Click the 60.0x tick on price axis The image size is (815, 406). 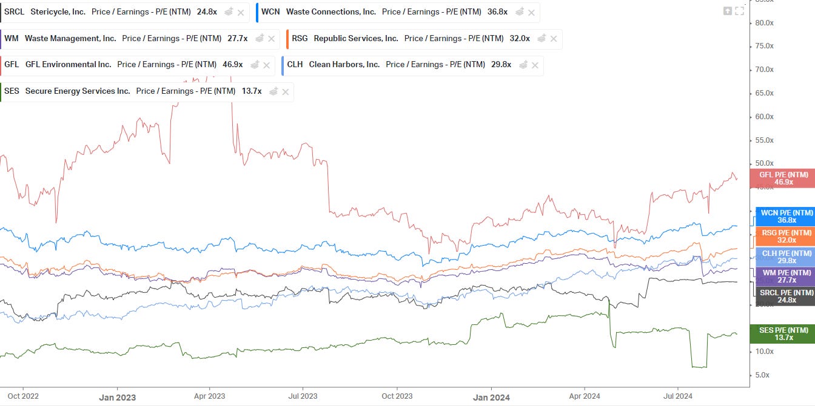coord(764,117)
